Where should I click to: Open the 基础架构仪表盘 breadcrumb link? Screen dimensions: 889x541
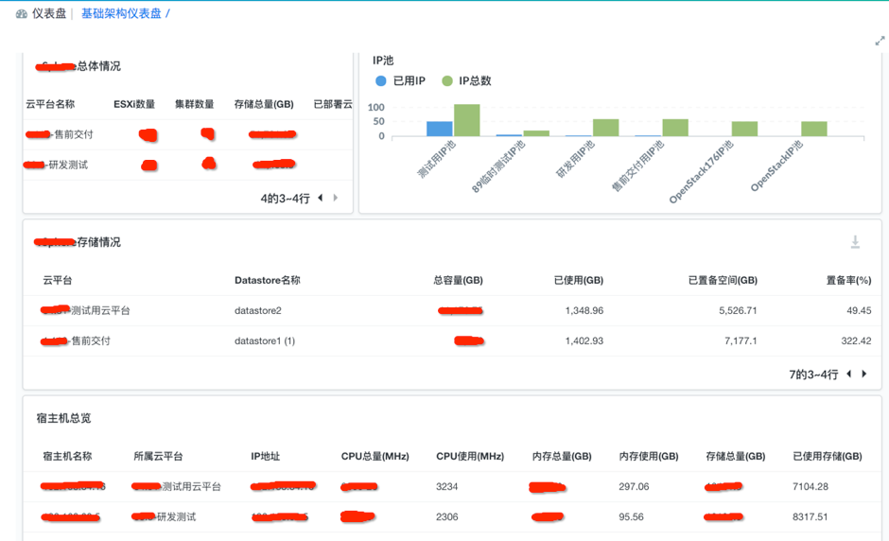(x=121, y=13)
